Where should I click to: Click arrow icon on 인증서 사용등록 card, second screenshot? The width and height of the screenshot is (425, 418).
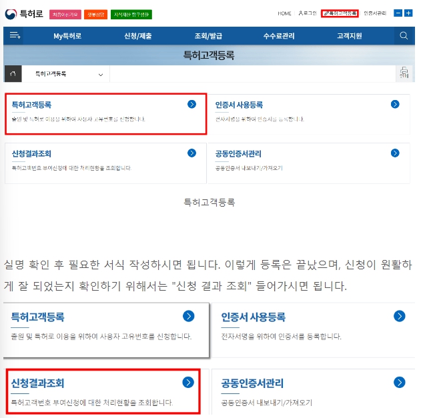tap(399, 316)
